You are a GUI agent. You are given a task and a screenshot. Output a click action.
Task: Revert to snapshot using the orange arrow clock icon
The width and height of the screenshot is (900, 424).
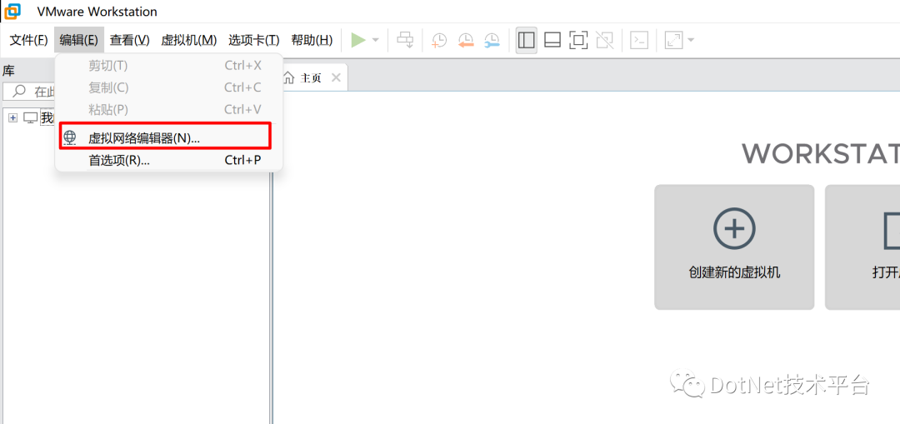(x=466, y=40)
